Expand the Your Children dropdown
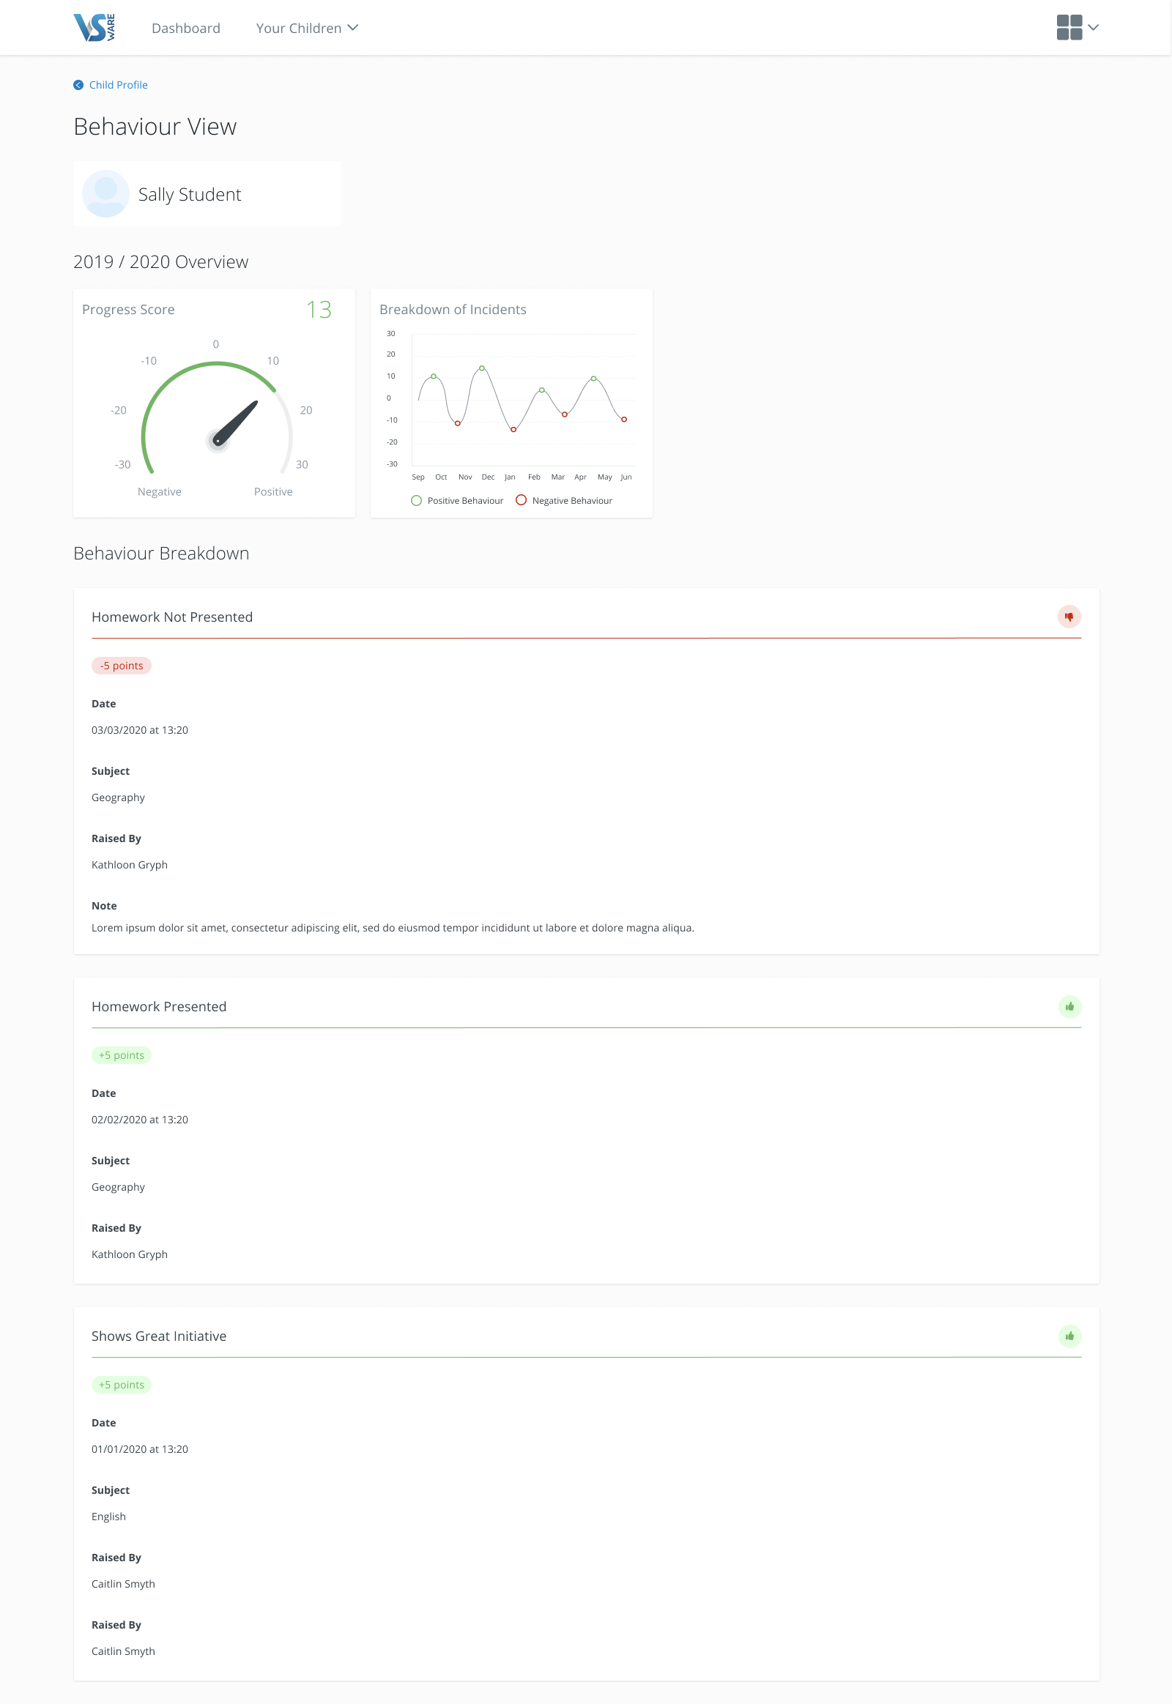 coord(306,28)
